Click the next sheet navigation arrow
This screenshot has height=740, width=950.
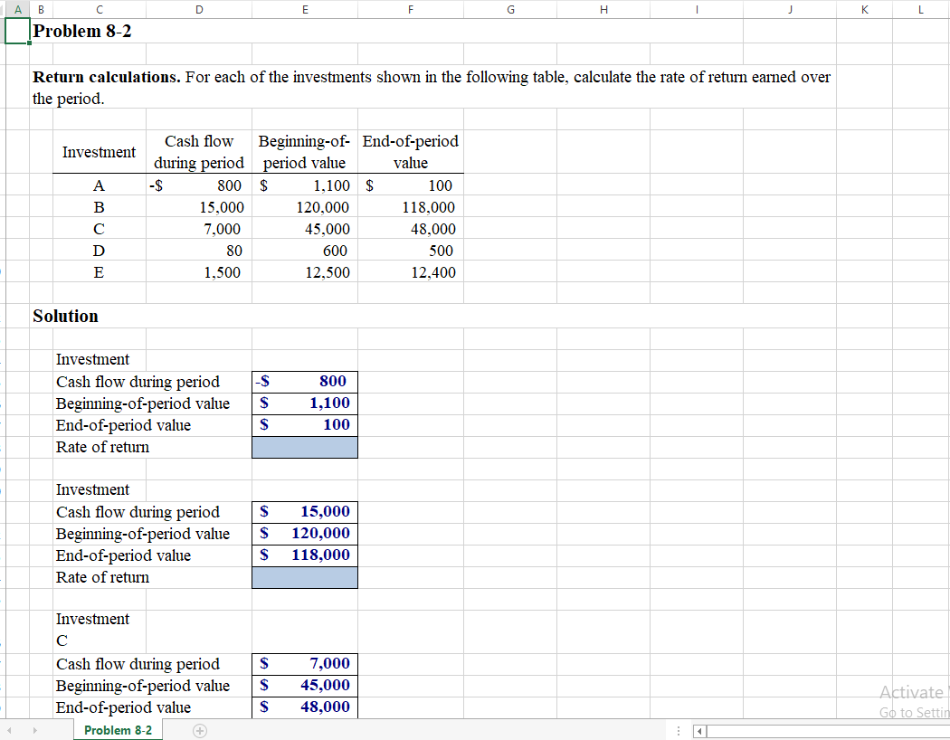click(34, 729)
